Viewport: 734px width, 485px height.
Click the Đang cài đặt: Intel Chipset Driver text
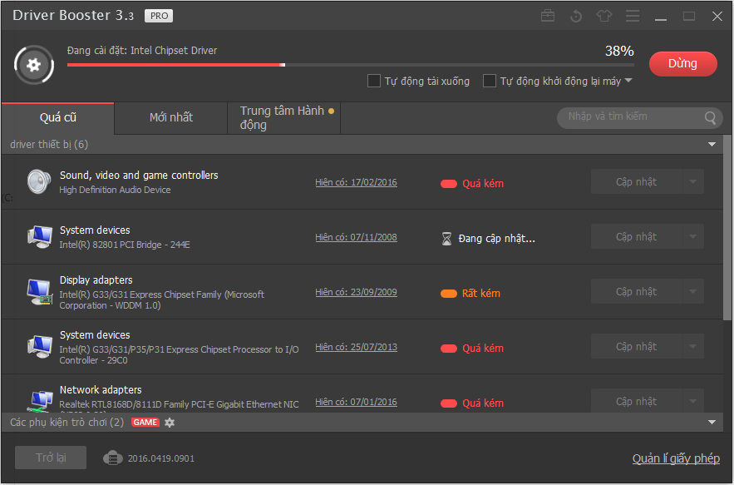142,50
